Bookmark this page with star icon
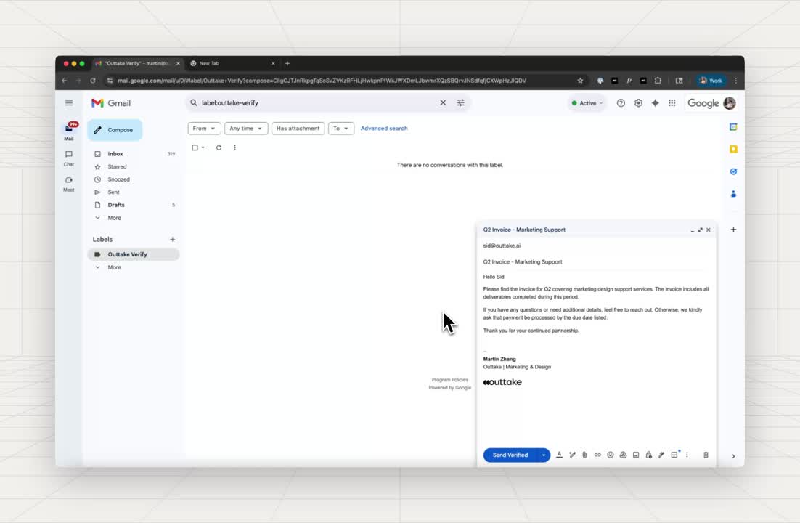800x523 pixels. [x=580, y=81]
